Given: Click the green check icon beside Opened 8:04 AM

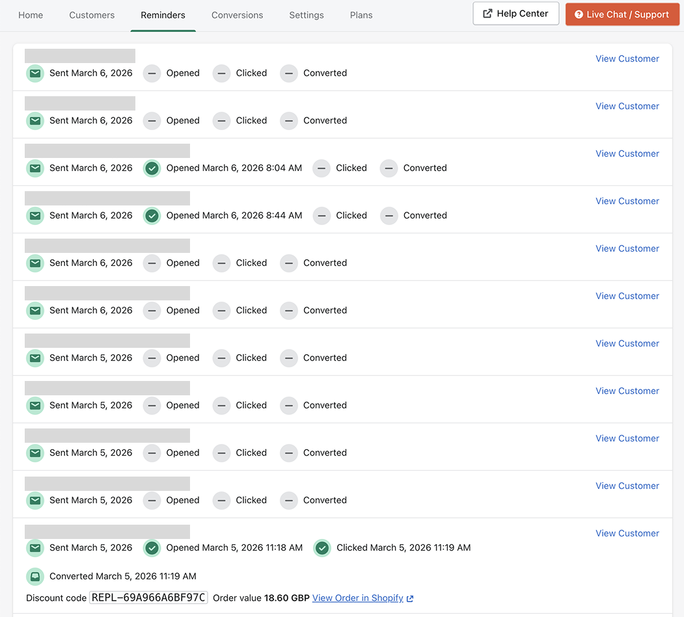Looking at the screenshot, I should 152,168.
